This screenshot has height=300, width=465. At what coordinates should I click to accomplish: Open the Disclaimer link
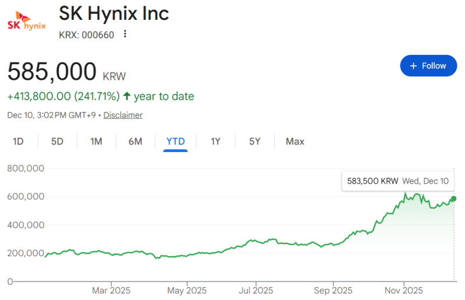click(x=123, y=115)
